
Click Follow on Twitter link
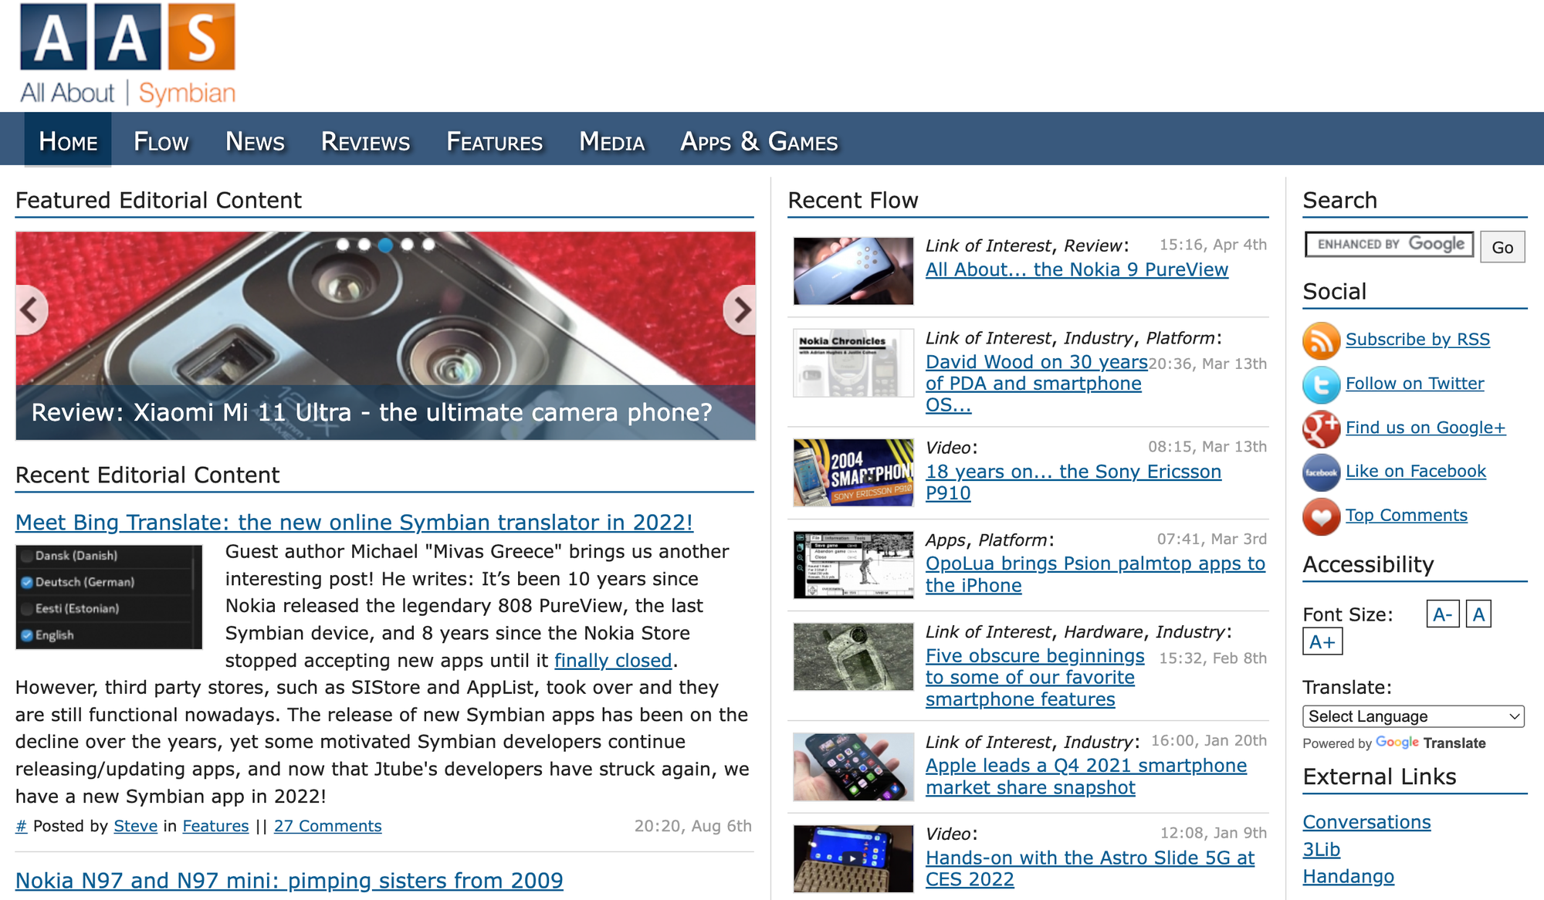point(1414,384)
